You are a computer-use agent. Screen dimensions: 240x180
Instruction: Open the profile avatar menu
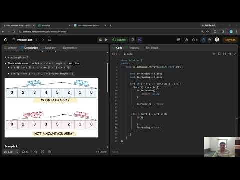coord(217,40)
